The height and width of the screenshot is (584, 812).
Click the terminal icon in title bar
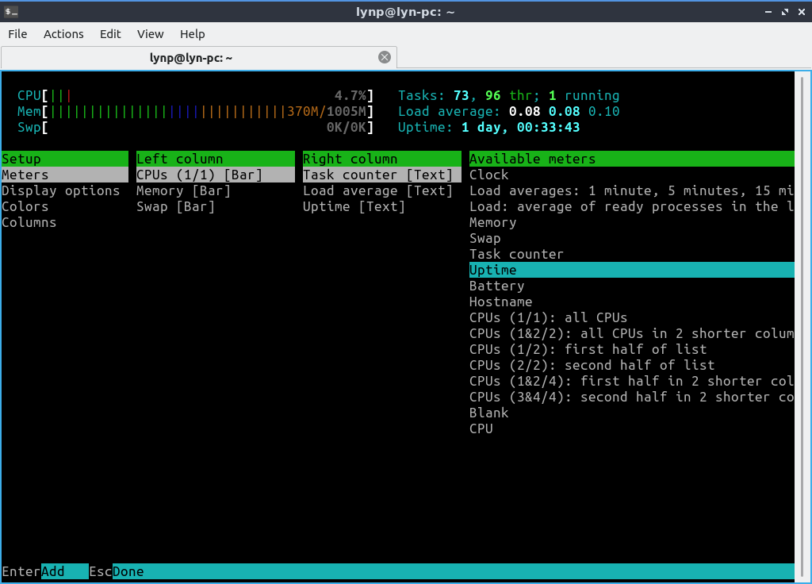(11, 11)
